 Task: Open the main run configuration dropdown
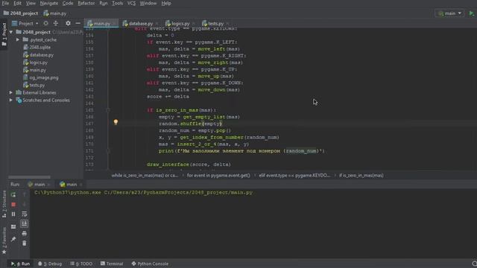point(450,13)
